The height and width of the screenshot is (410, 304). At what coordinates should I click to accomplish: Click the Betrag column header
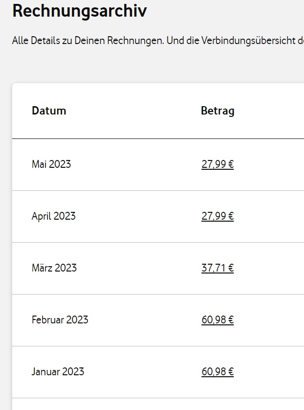pos(217,111)
